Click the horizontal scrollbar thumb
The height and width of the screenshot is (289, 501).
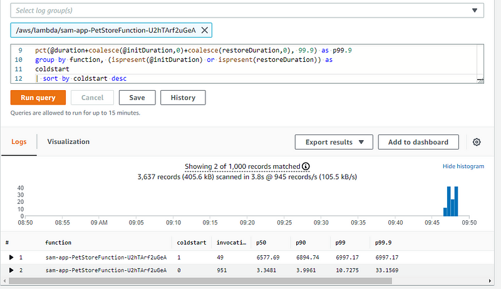(x=200, y=281)
